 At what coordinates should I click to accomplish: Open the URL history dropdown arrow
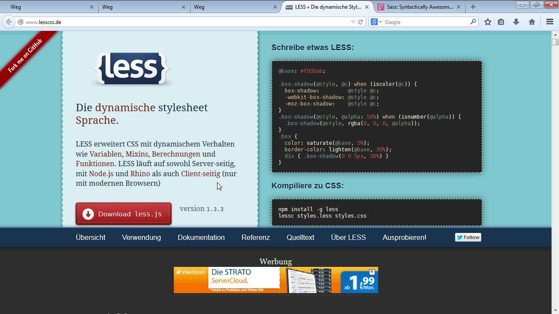click(353, 22)
